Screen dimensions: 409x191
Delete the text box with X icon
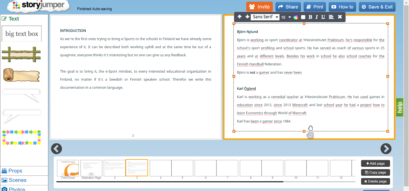[340, 17]
